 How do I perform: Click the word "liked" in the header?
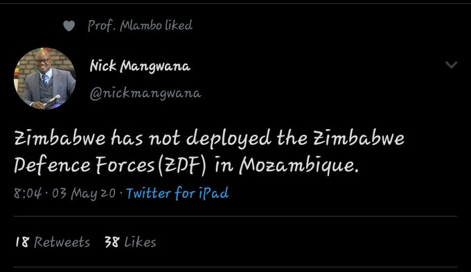(179, 26)
